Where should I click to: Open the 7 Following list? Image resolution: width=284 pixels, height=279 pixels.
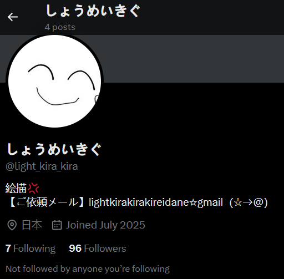[x=31, y=248]
